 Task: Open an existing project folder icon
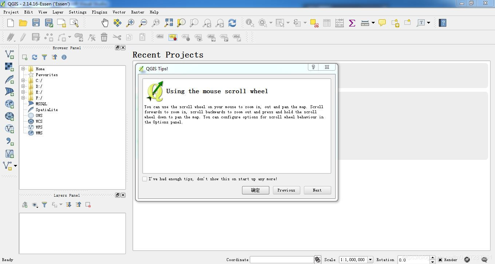pyautogui.click(x=23, y=23)
